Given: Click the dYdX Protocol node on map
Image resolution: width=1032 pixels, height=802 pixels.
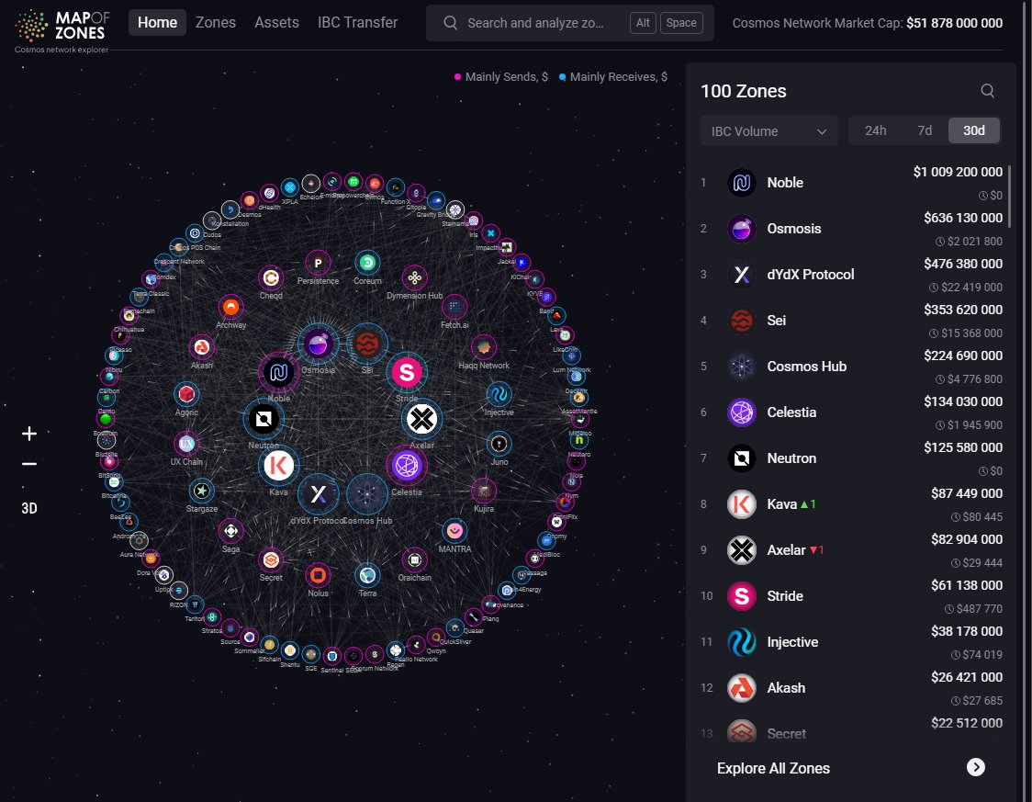Looking at the screenshot, I should point(318,494).
